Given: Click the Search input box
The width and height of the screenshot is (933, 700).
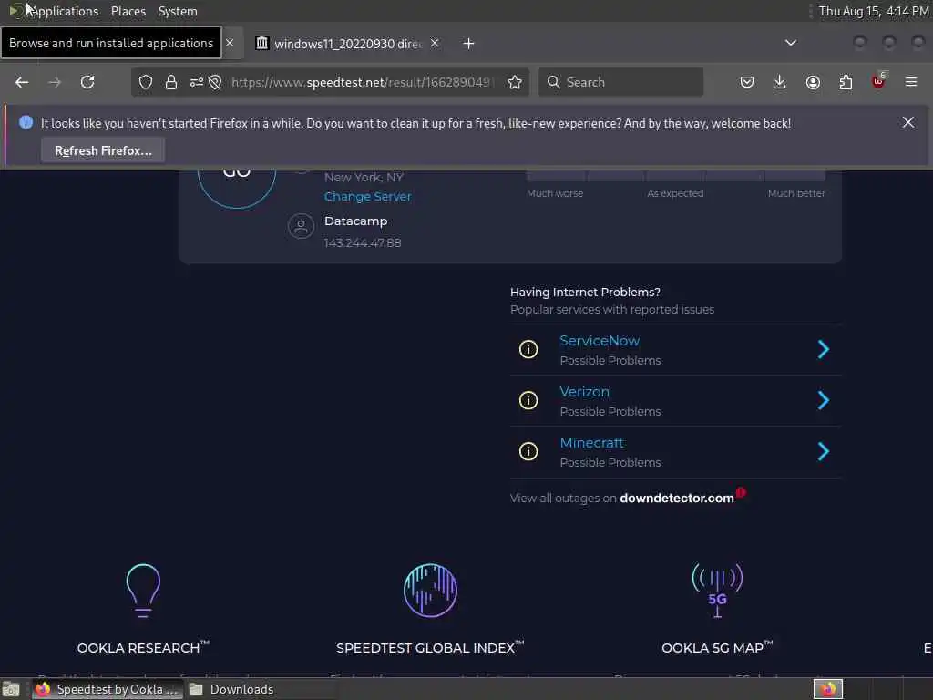Looking at the screenshot, I should click(x=621, y=82).
